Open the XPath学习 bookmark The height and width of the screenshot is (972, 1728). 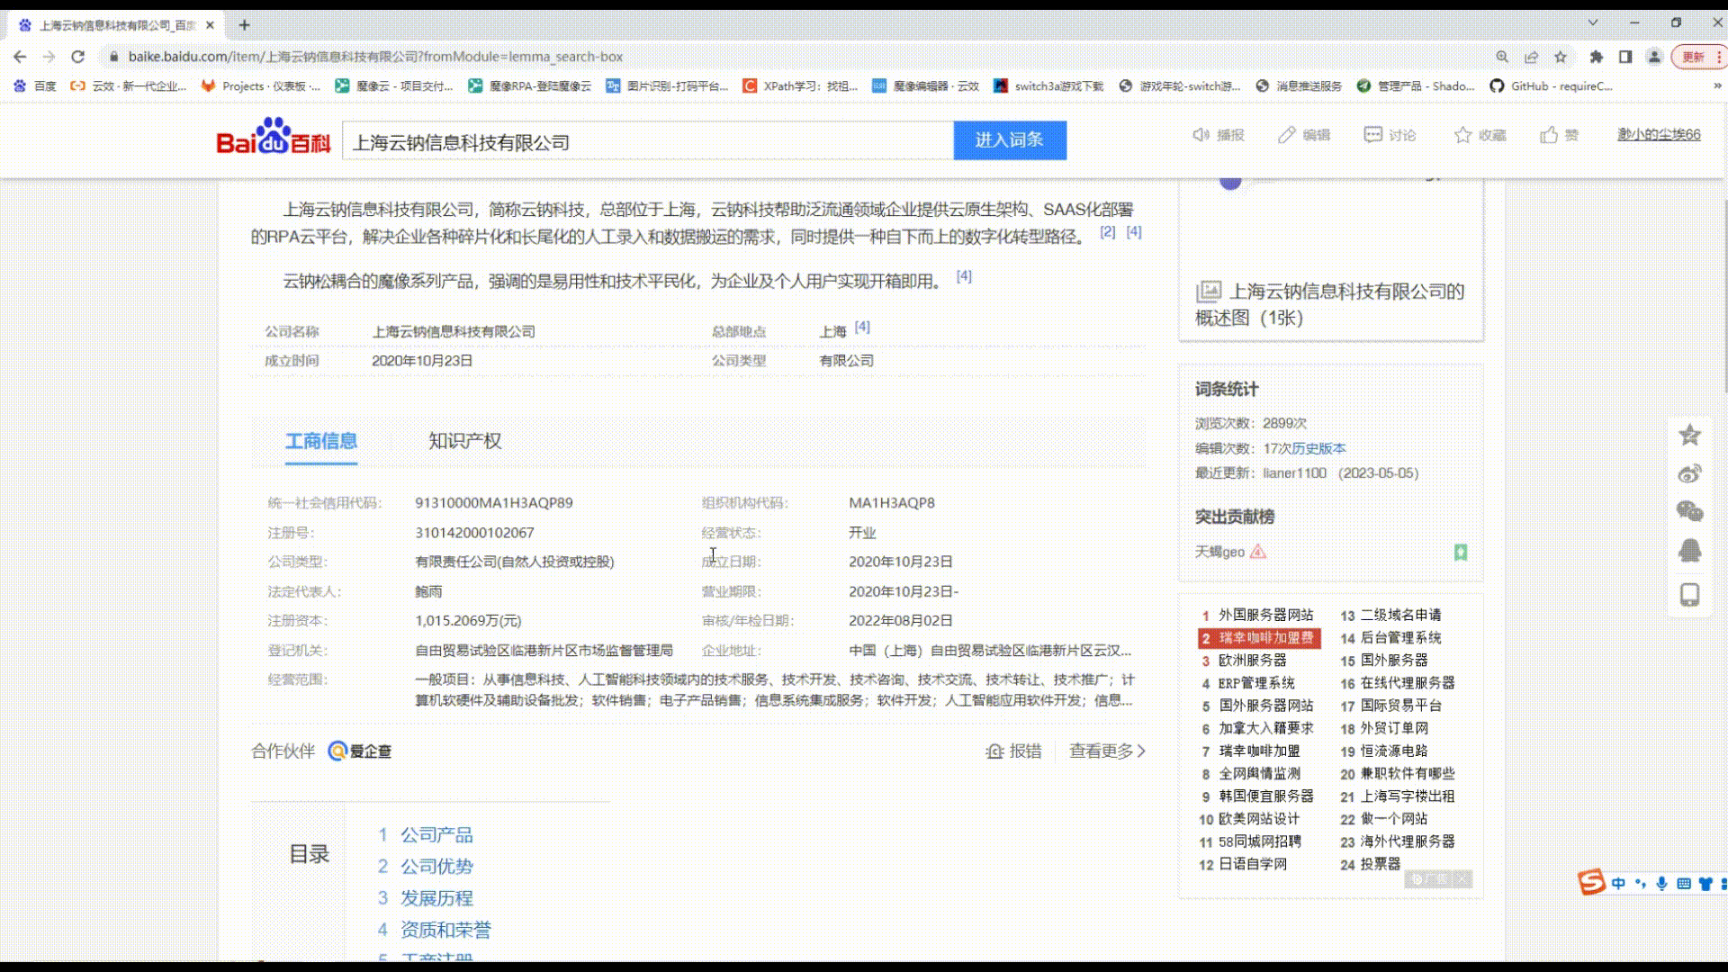[800, 86]
